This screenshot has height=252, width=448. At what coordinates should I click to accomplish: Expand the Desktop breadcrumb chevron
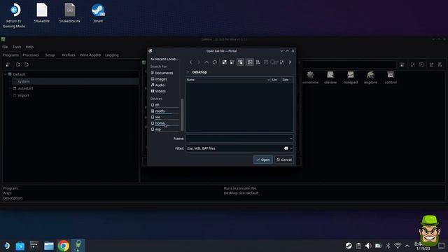[x=188, y=72]
